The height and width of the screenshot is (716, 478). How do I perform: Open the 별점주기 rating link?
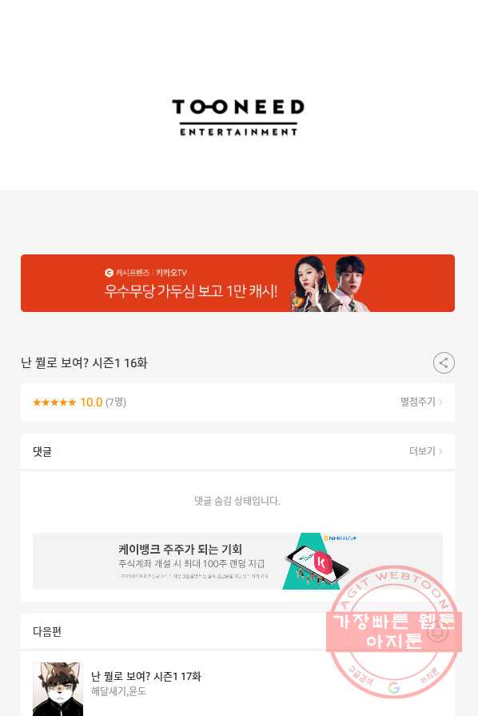(x=418, y=402)
